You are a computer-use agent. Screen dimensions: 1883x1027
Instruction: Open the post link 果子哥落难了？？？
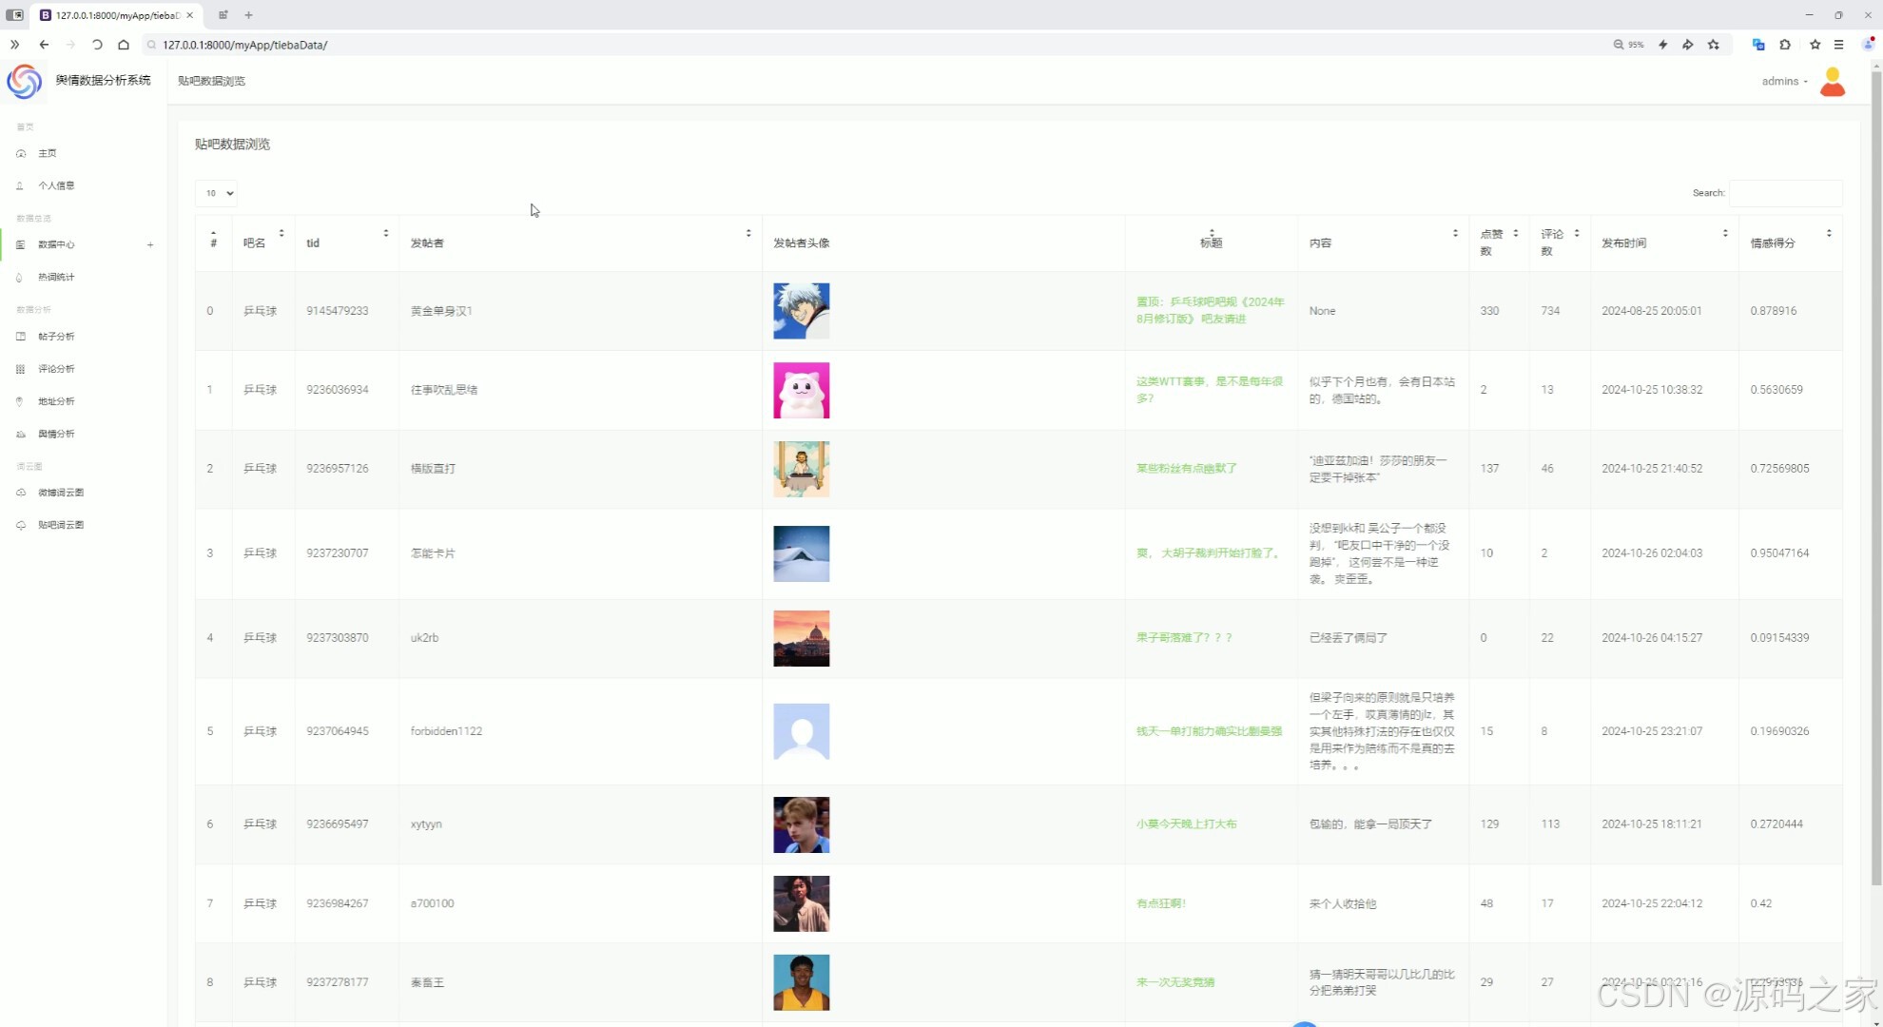(x=1184, y=638)
